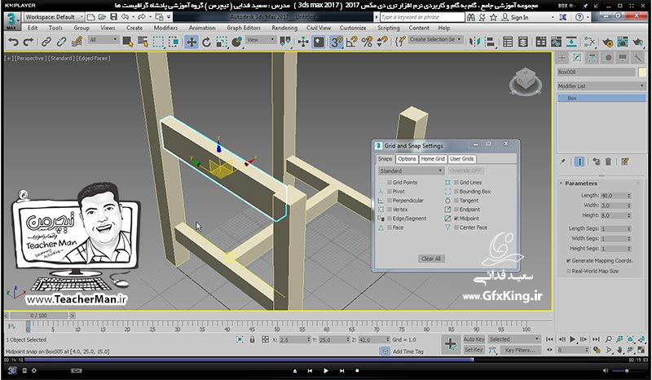Activate the Select and Move tool
Image resolution: width=652 pixels, height=380 pixels.
tap(192, 42)
